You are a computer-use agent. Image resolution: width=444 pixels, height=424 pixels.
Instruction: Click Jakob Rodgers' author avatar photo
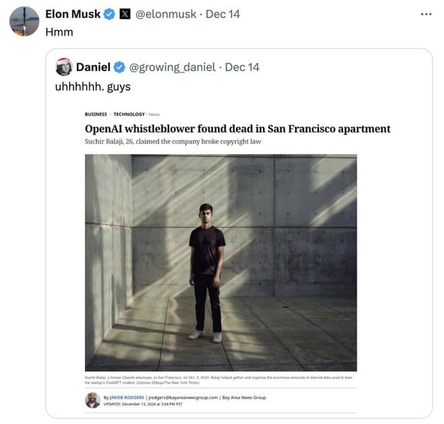click(x=93, y=400)
